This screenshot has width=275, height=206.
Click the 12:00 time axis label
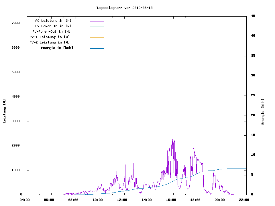point(122,200)
